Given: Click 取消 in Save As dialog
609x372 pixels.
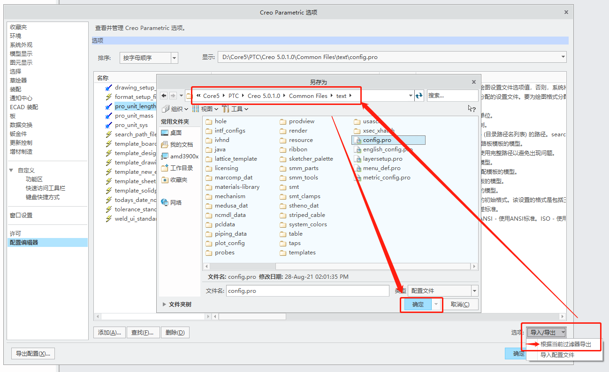Looking at the screenshot, I should point(460,305).
